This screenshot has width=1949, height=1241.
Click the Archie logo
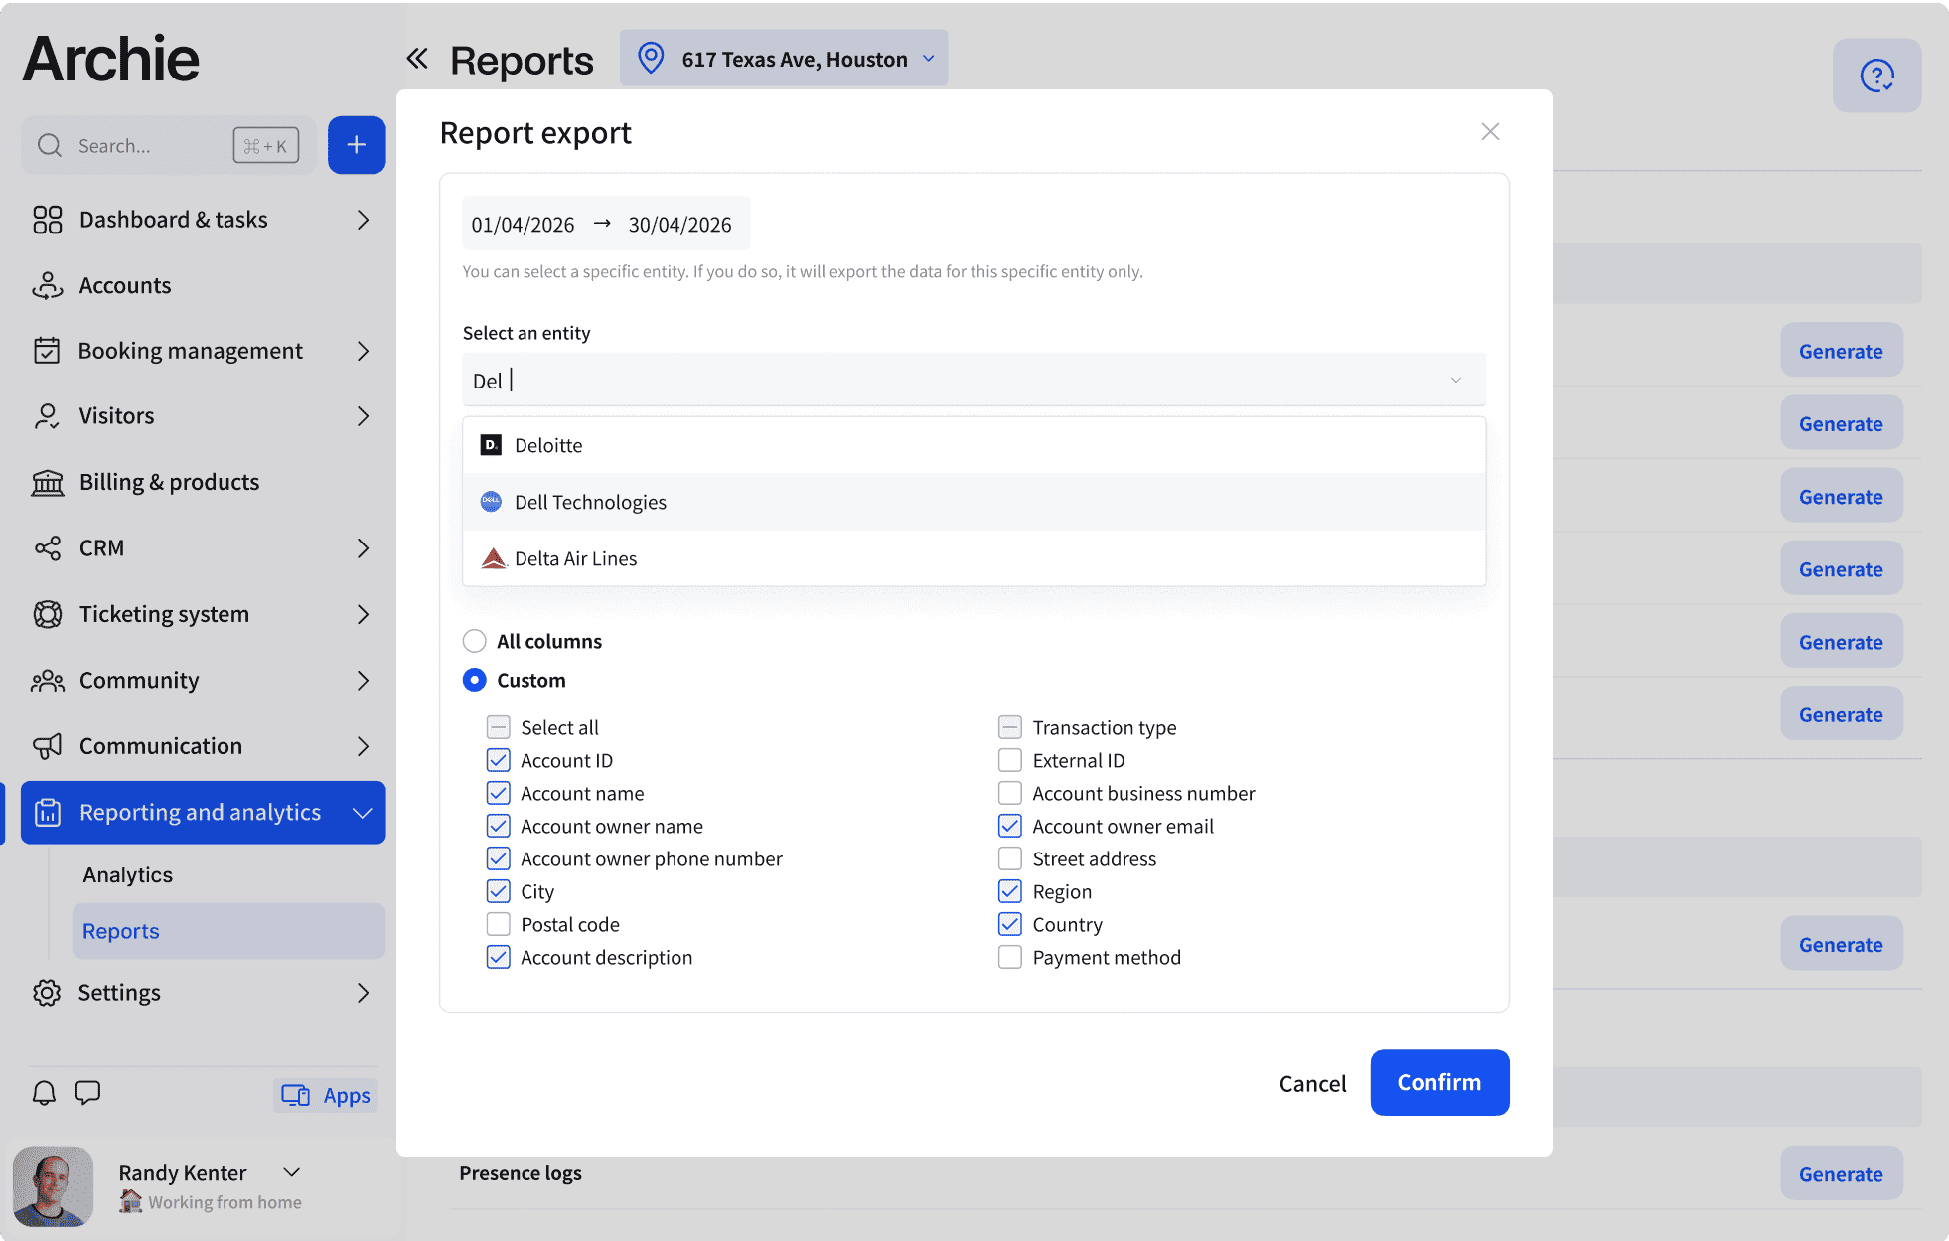[109, 59]
